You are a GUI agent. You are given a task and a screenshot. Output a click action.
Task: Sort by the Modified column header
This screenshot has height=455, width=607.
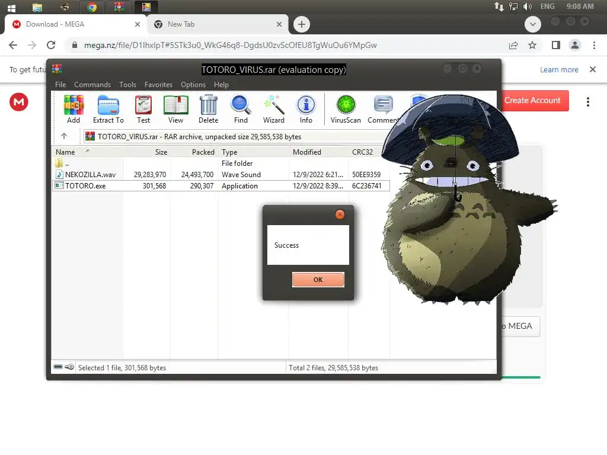tap(318, 152)
